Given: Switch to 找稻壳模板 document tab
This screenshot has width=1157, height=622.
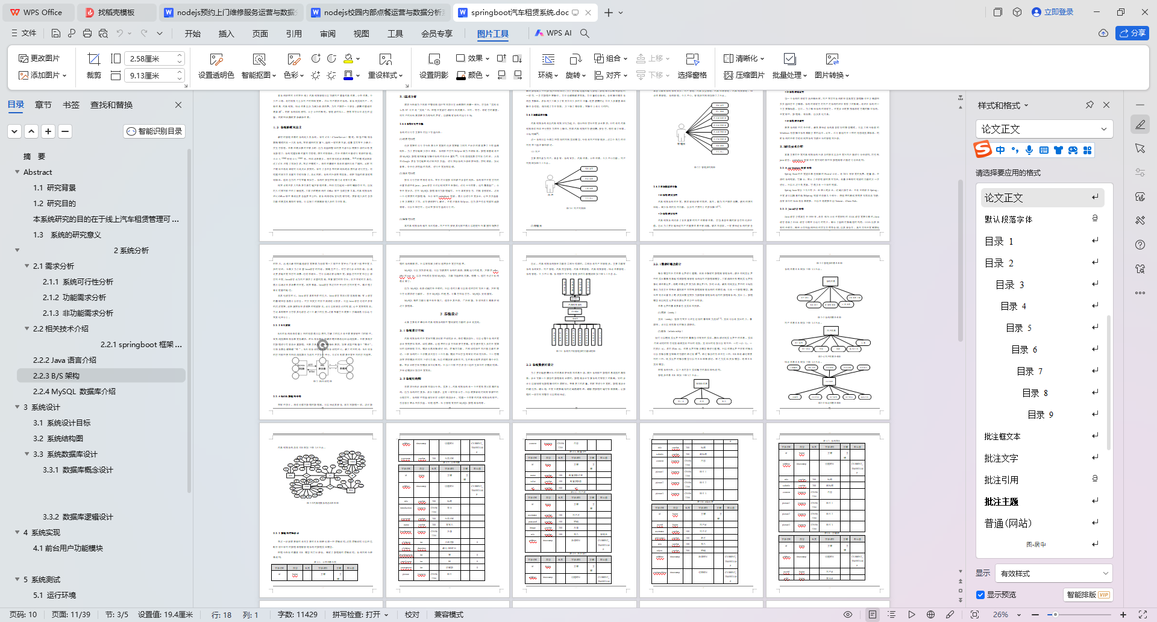Looking at the screenshot, I should click(x=116, y=12).
